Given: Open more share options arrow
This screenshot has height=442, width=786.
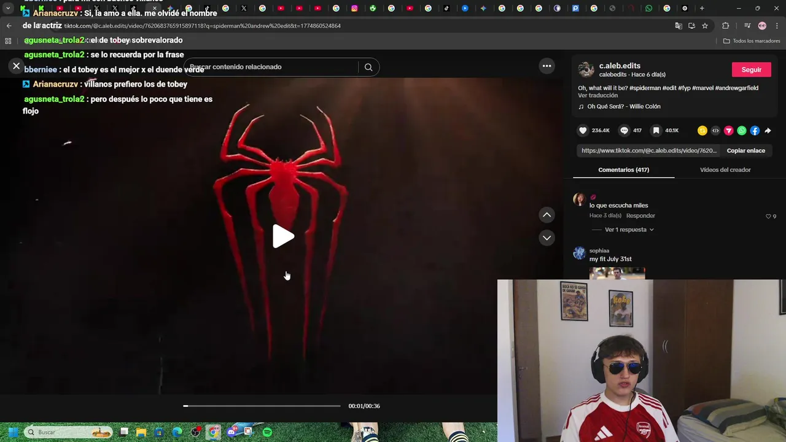Looking at the screenshot, I should (768, 131).
